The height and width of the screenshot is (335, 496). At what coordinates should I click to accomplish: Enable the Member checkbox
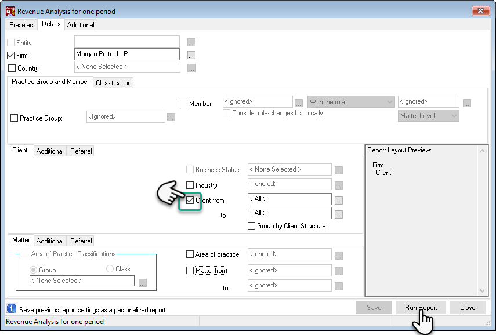tap(183, 103)
